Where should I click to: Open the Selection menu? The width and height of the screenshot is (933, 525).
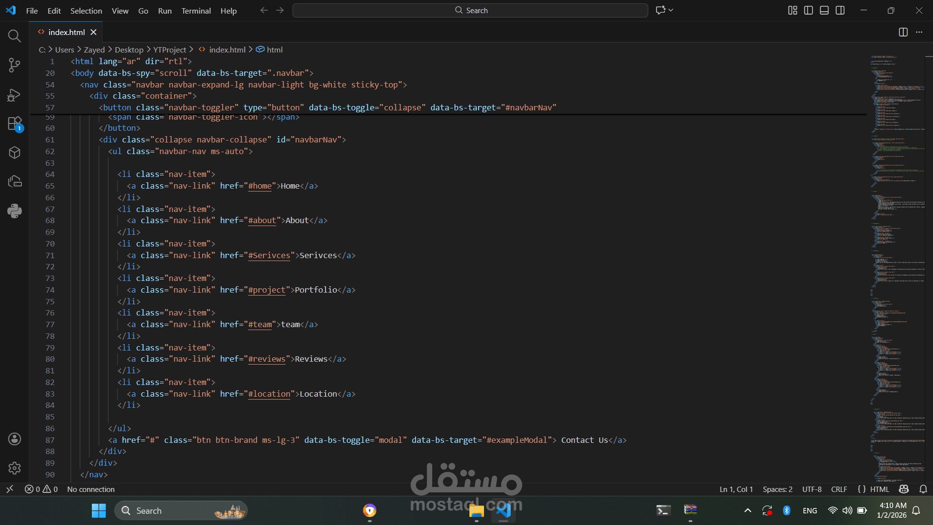(86, 11)
